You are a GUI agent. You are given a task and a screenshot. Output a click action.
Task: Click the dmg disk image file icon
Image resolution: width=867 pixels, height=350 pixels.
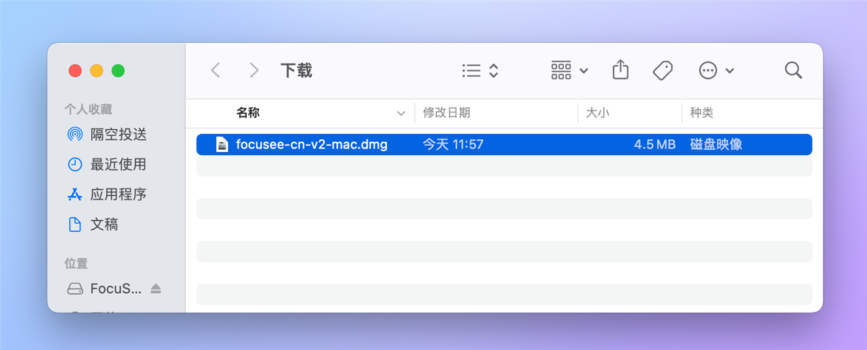tap(222, 145)
